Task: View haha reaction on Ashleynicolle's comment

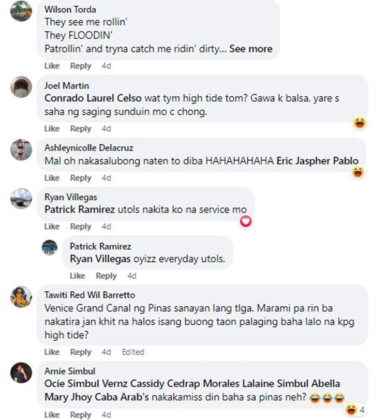Action: 357,172
